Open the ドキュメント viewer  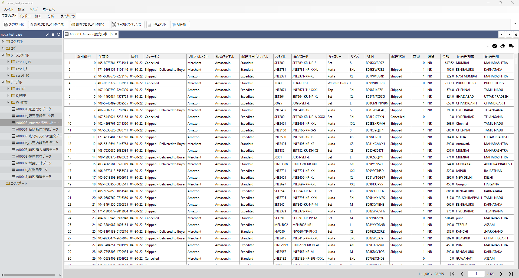pyautogui.click(x=157, y=25)
